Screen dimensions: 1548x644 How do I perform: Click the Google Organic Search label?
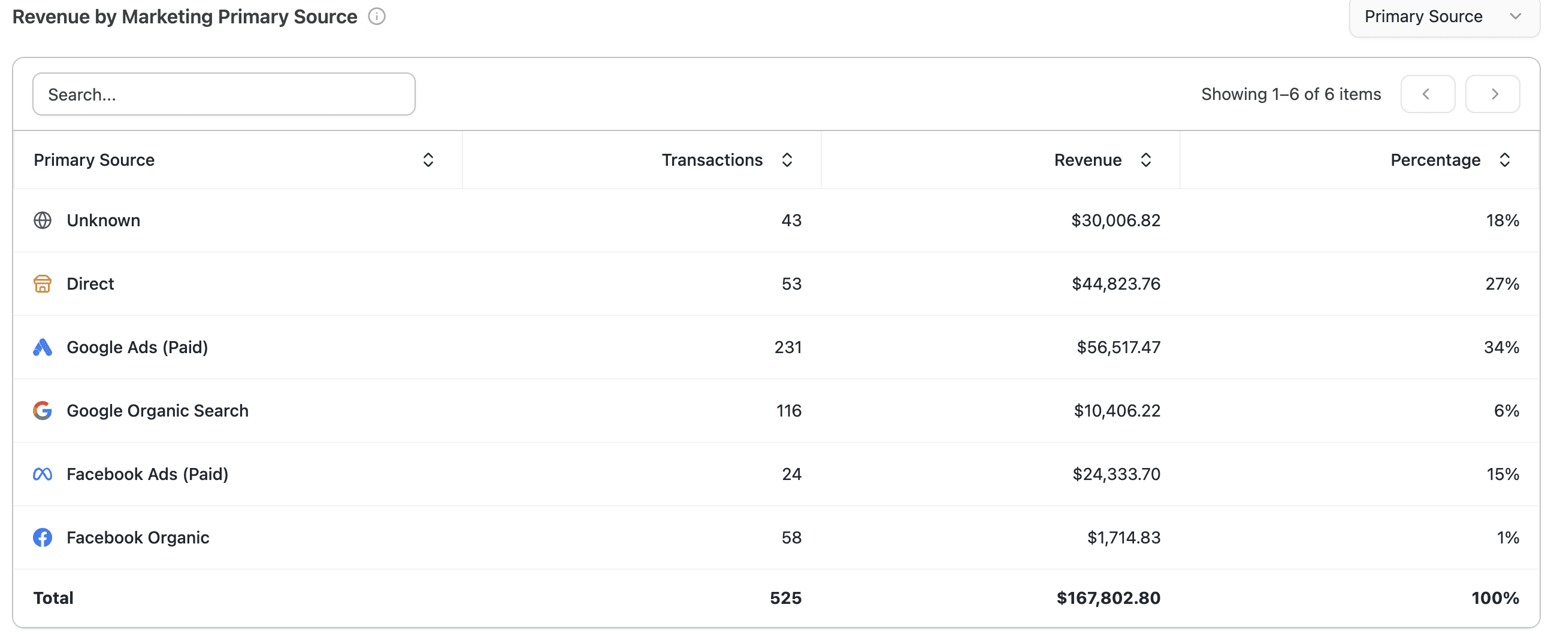158,411
